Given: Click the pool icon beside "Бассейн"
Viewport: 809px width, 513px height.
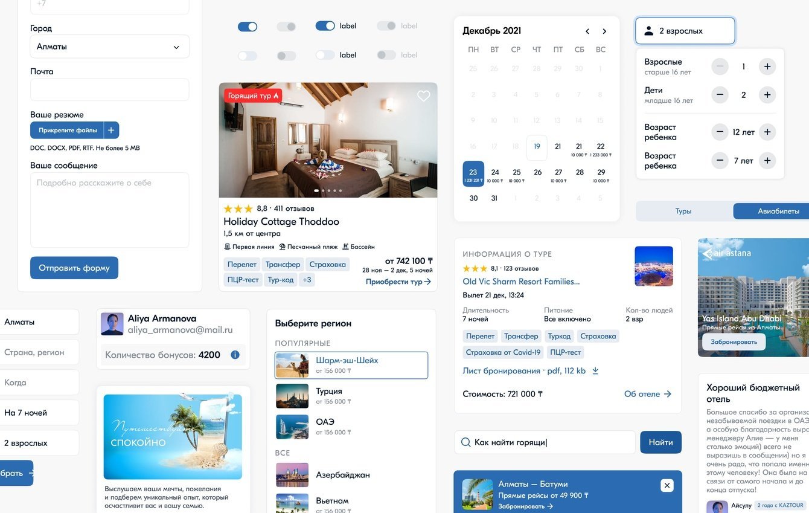Looking at the screenshot, I should click(345, 247).
